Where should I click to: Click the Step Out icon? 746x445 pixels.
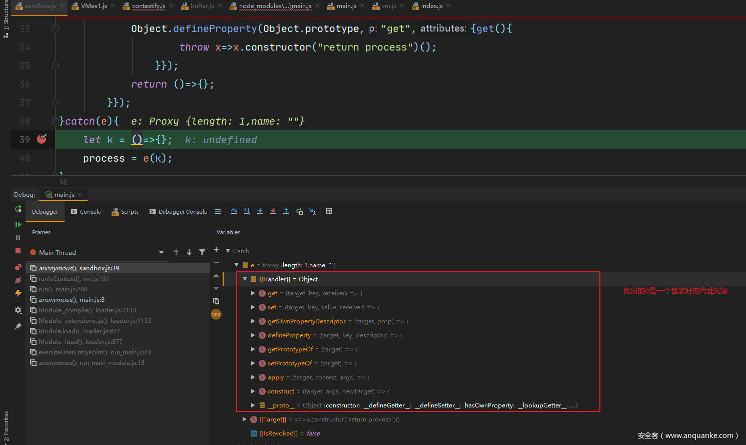point(286,211)
